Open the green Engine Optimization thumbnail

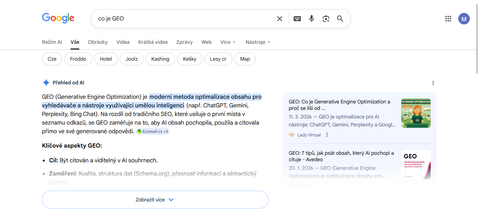pos(416,113)
